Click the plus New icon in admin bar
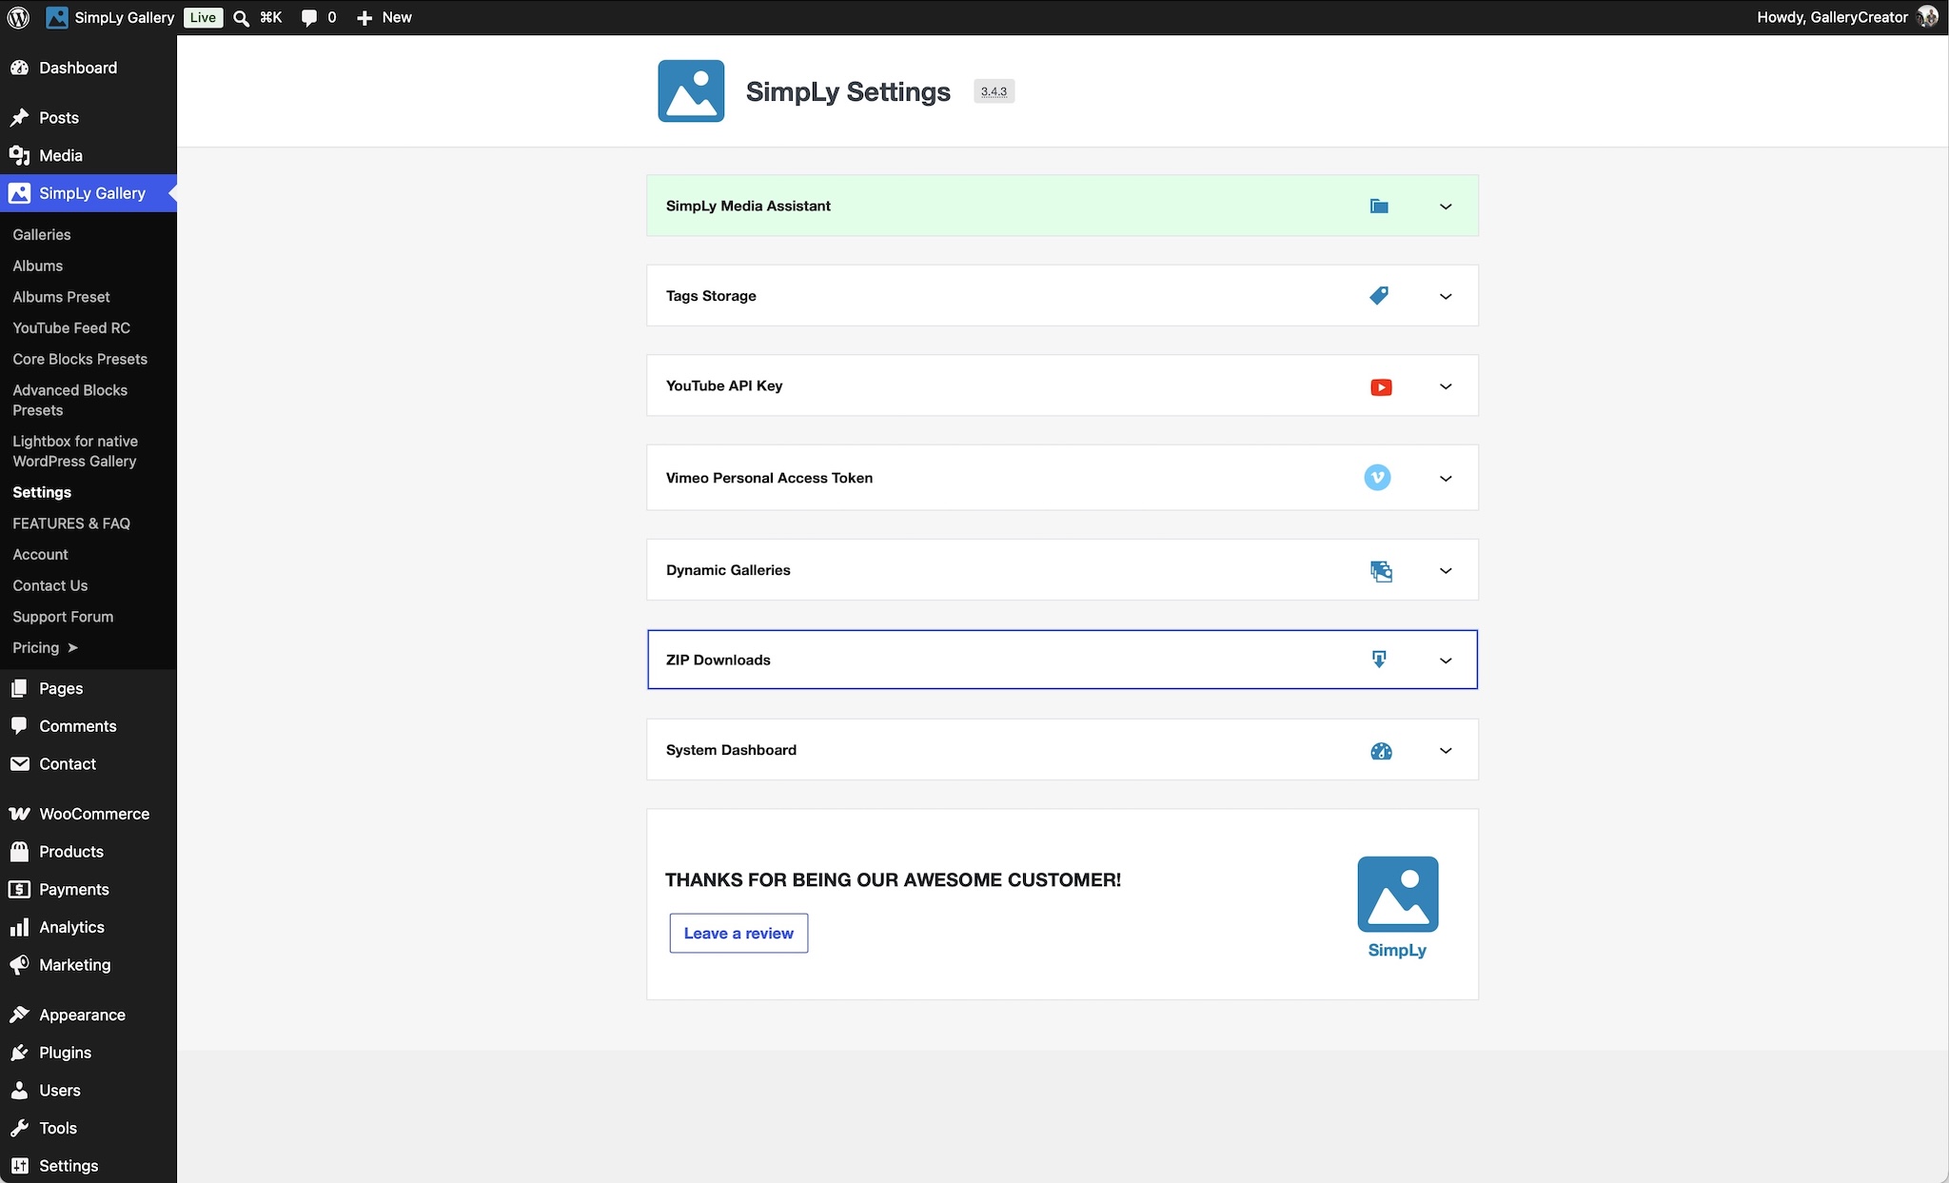 tap(364, 18)
